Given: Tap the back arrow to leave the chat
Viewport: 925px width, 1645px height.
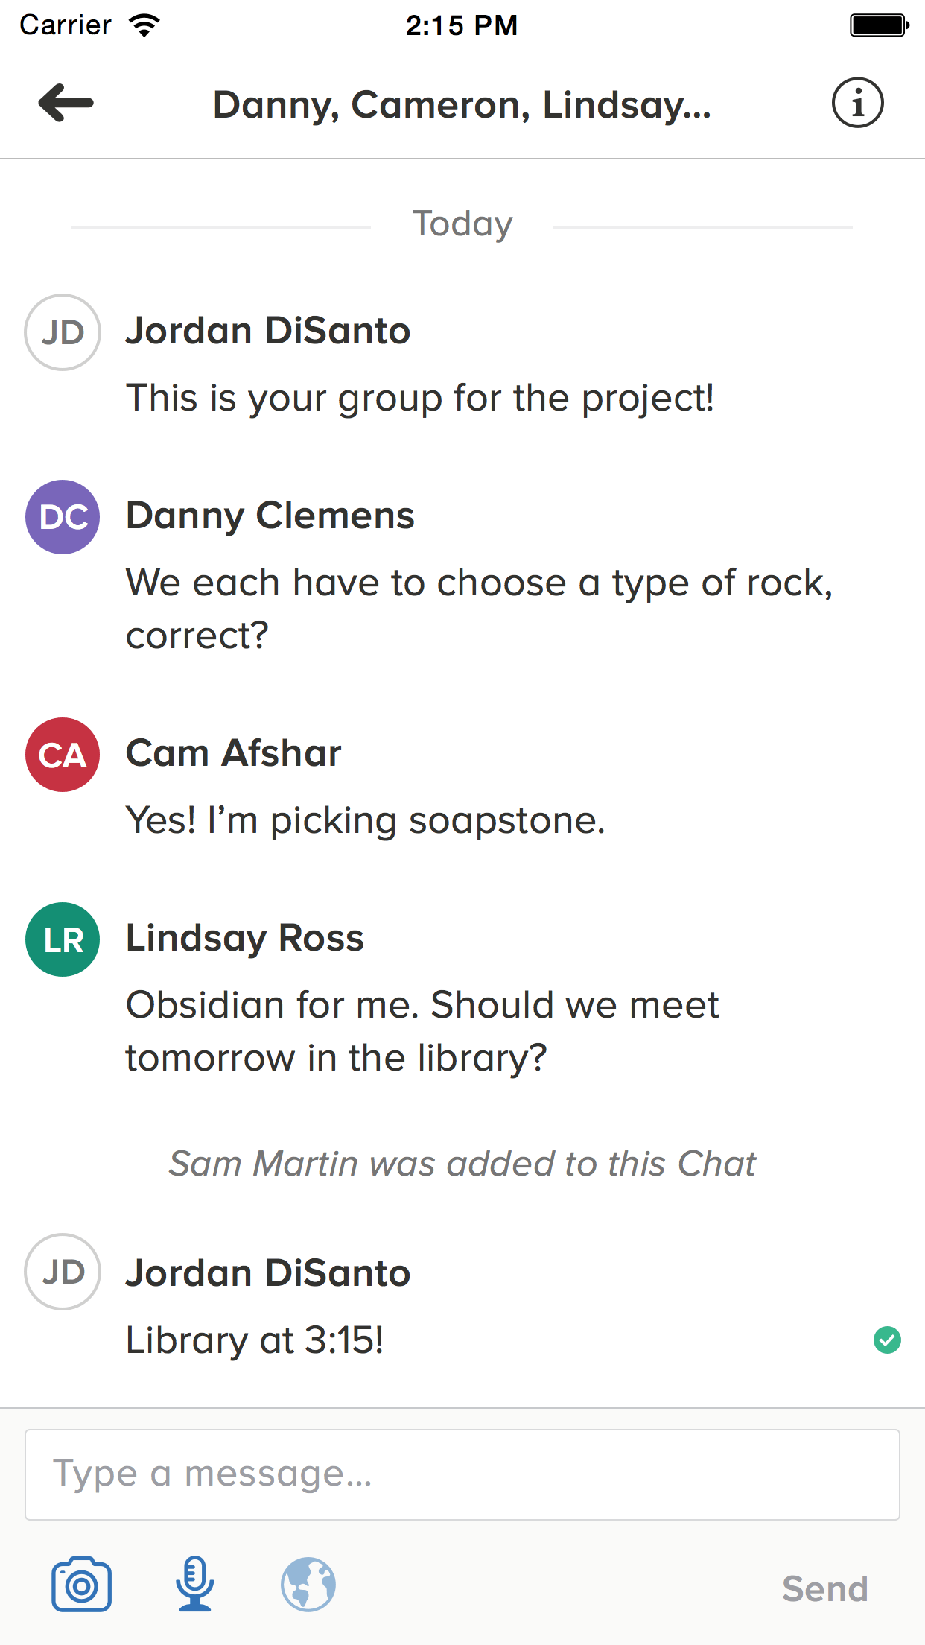Looking at the screenshot, I should (x=66, y=104).
